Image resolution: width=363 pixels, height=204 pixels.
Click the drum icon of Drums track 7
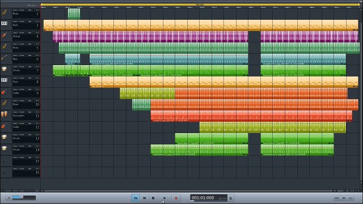(x=4, y=69)
